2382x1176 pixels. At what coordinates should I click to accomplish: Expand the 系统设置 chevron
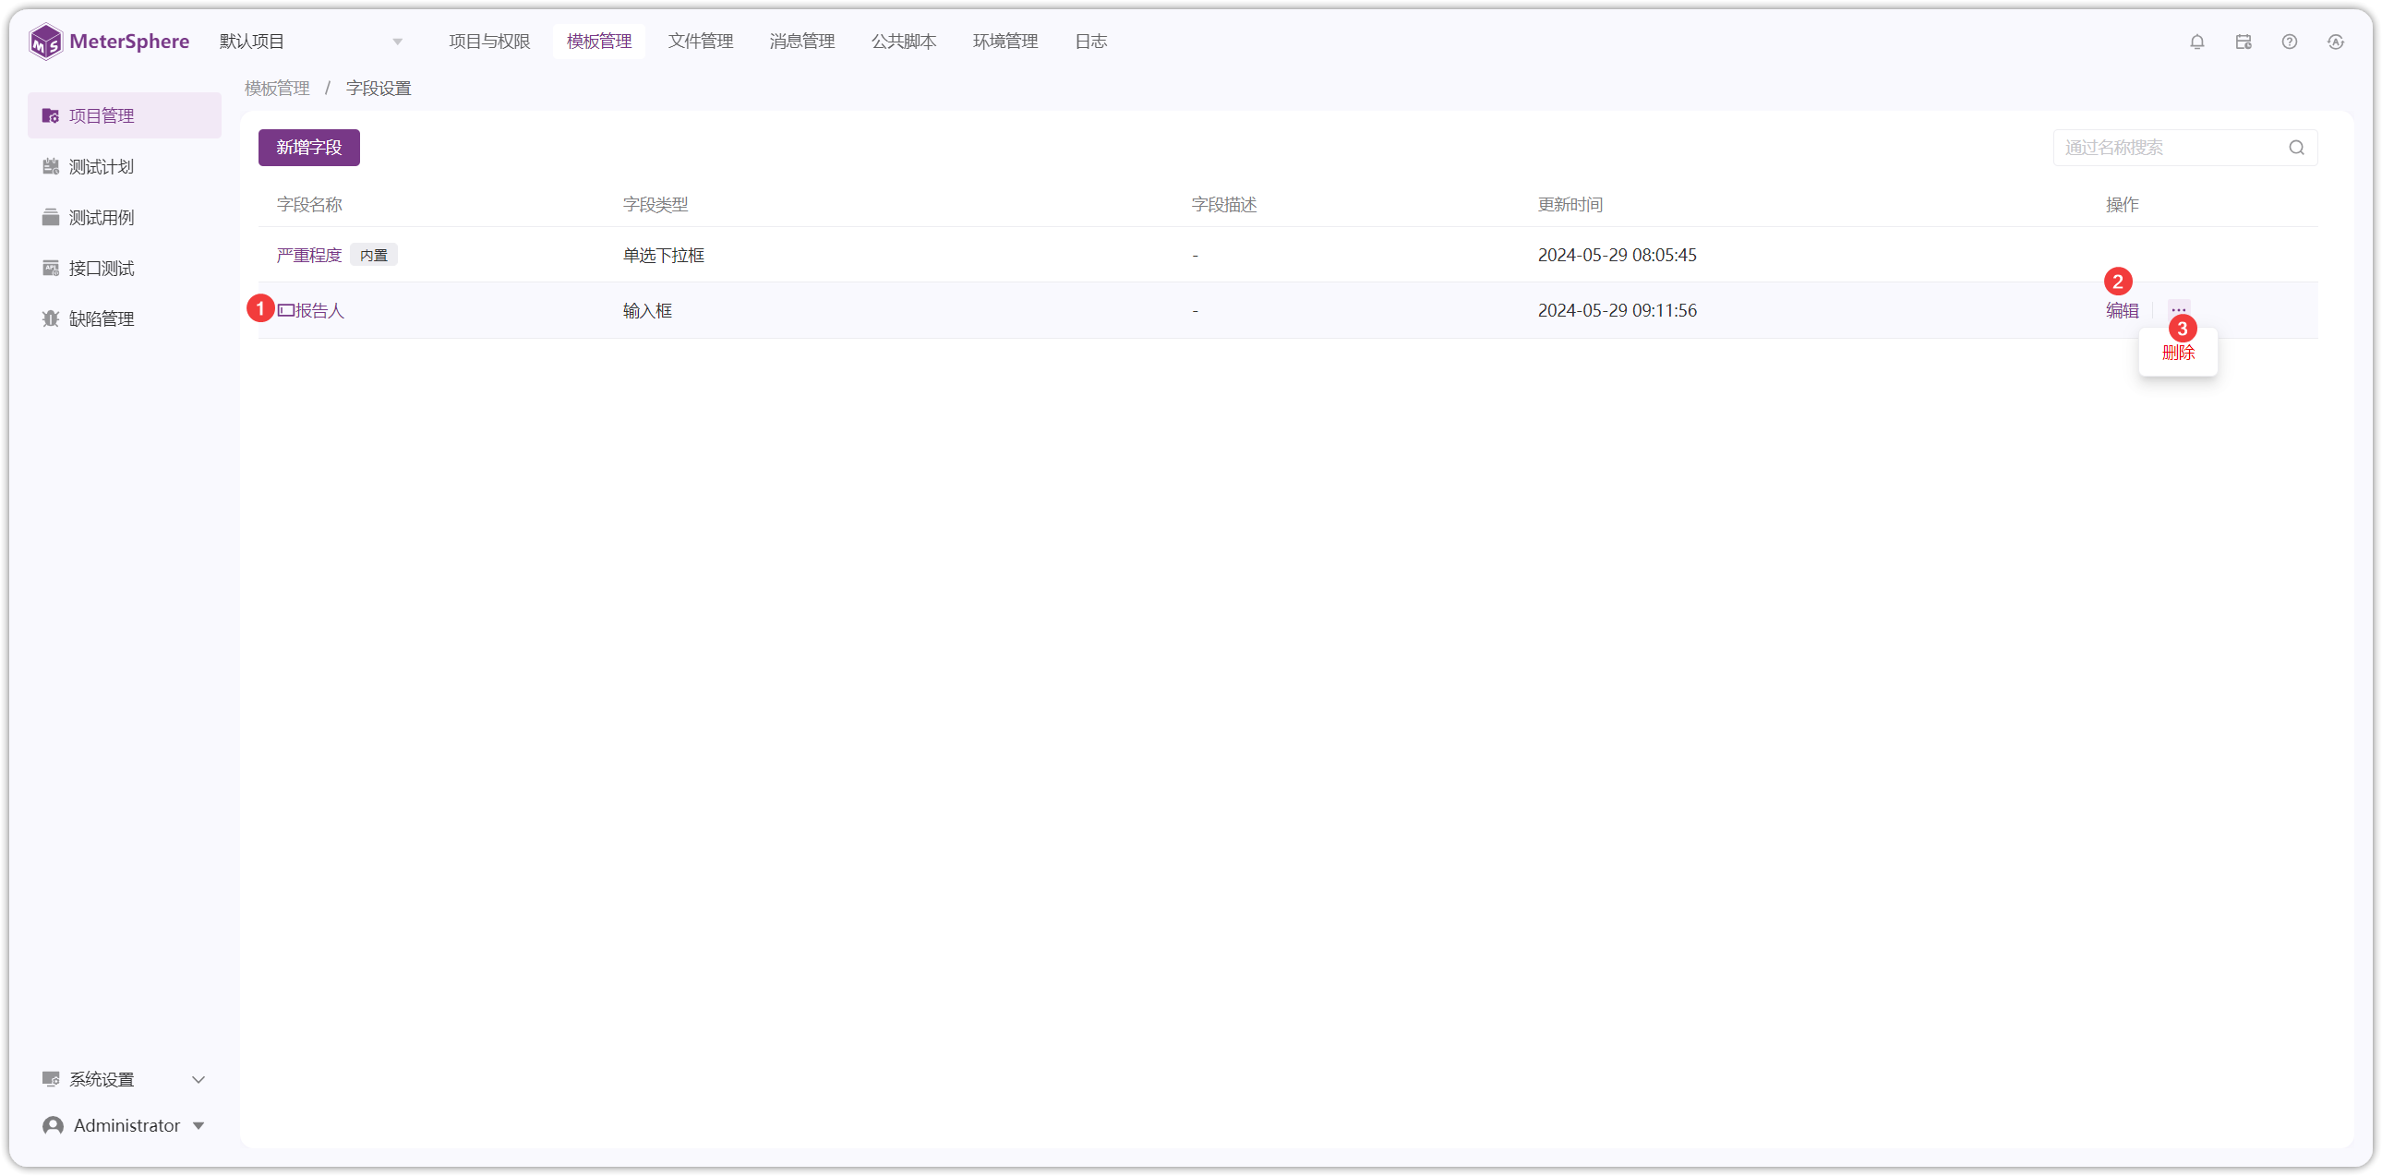(x=198, y=1080)
